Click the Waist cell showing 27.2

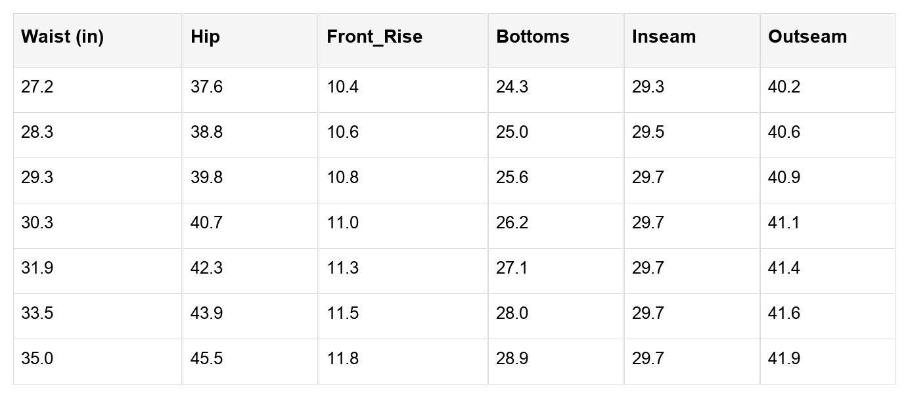37,87
